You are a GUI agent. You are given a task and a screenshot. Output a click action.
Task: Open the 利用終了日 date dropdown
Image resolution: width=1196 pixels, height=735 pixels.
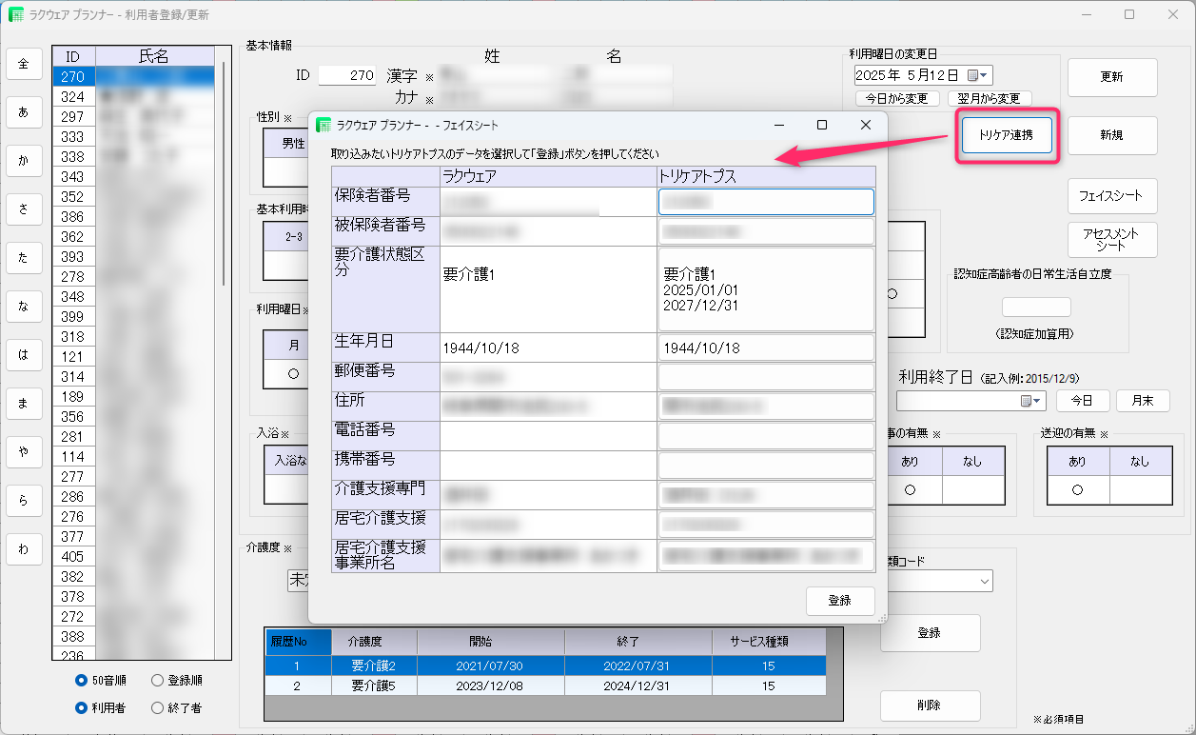(1031, 402)
